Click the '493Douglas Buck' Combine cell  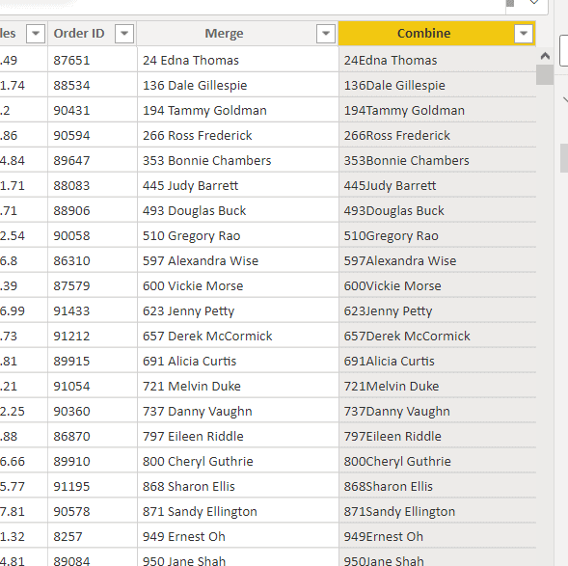tap(438, 210)
